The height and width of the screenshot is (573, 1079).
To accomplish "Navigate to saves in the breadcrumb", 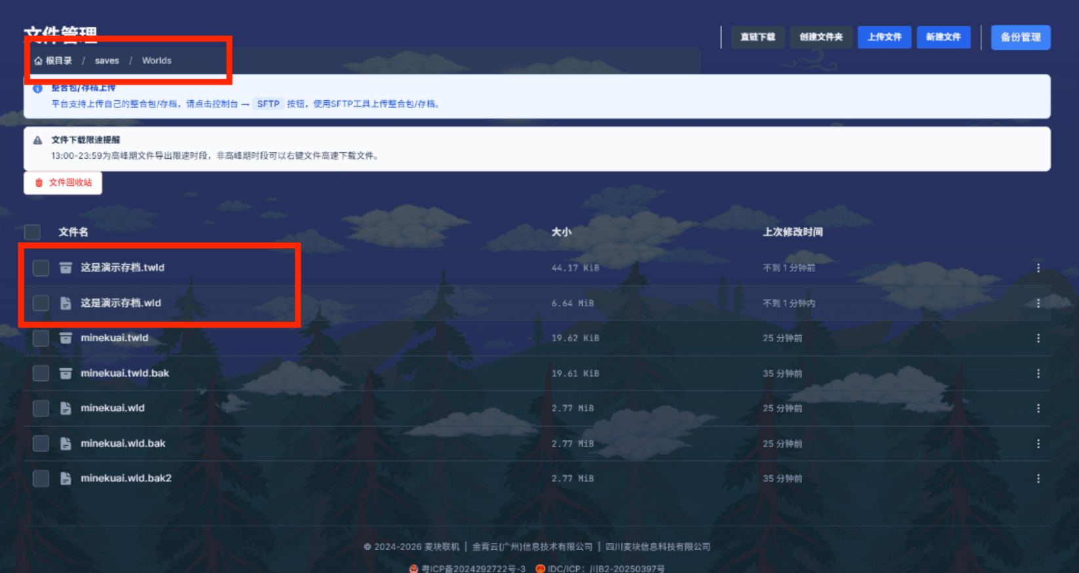I will coord(106,61).
